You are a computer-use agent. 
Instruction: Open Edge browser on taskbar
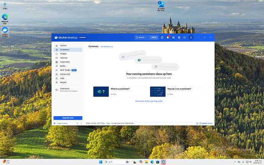click(x=152, y=162)
